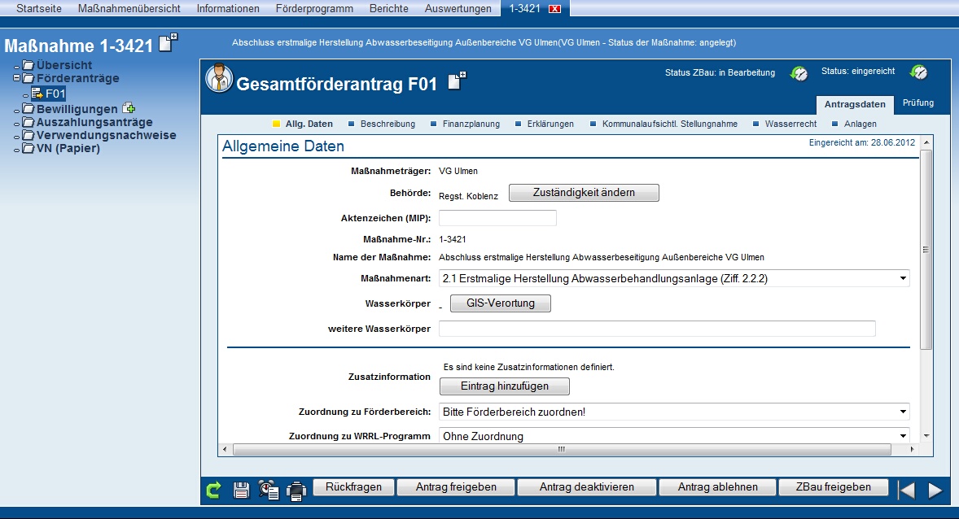959x519 pixels.
Task: Switch to the Finanzplanung section
Action: (471, 124)
